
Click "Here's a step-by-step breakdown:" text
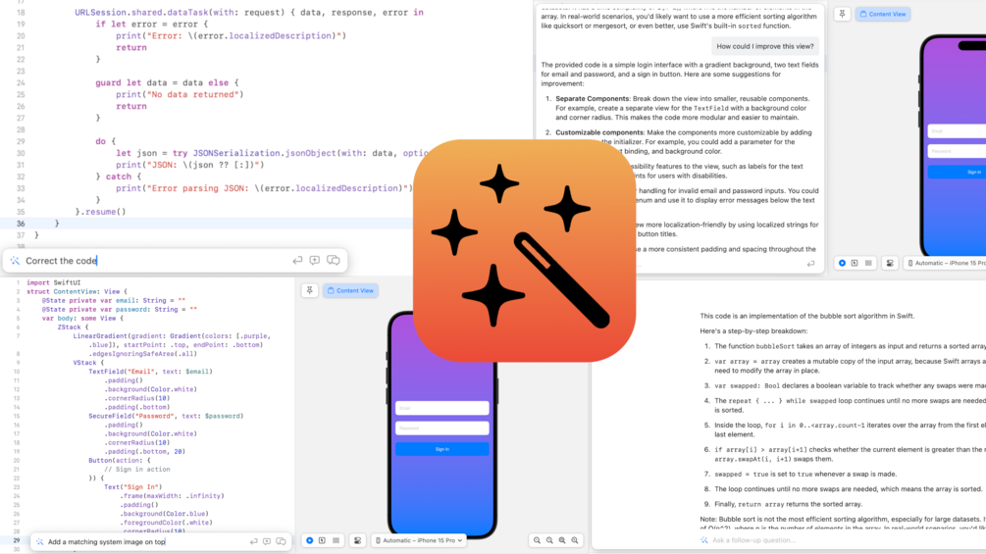pyautogui.click(x=753, y=331)
